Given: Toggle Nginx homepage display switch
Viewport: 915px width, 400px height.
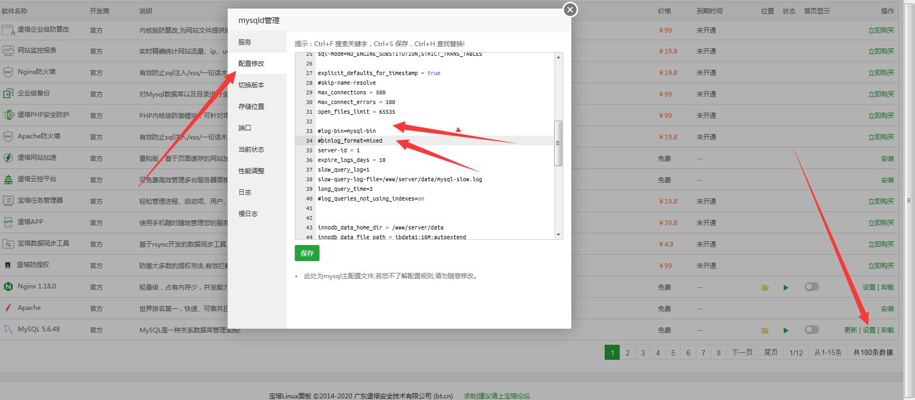Looking at the screenshot, I should tap(811, 287).
